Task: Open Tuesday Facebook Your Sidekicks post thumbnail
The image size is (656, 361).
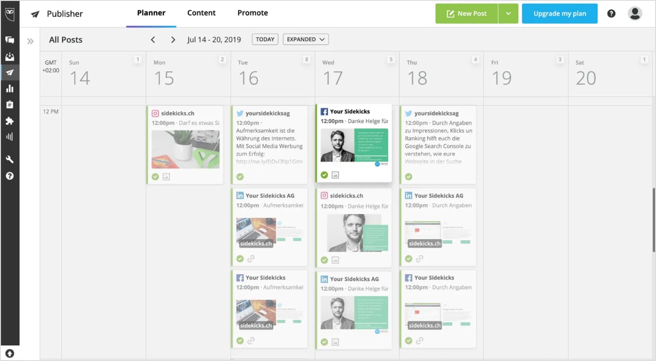Action: click(270, 314)
